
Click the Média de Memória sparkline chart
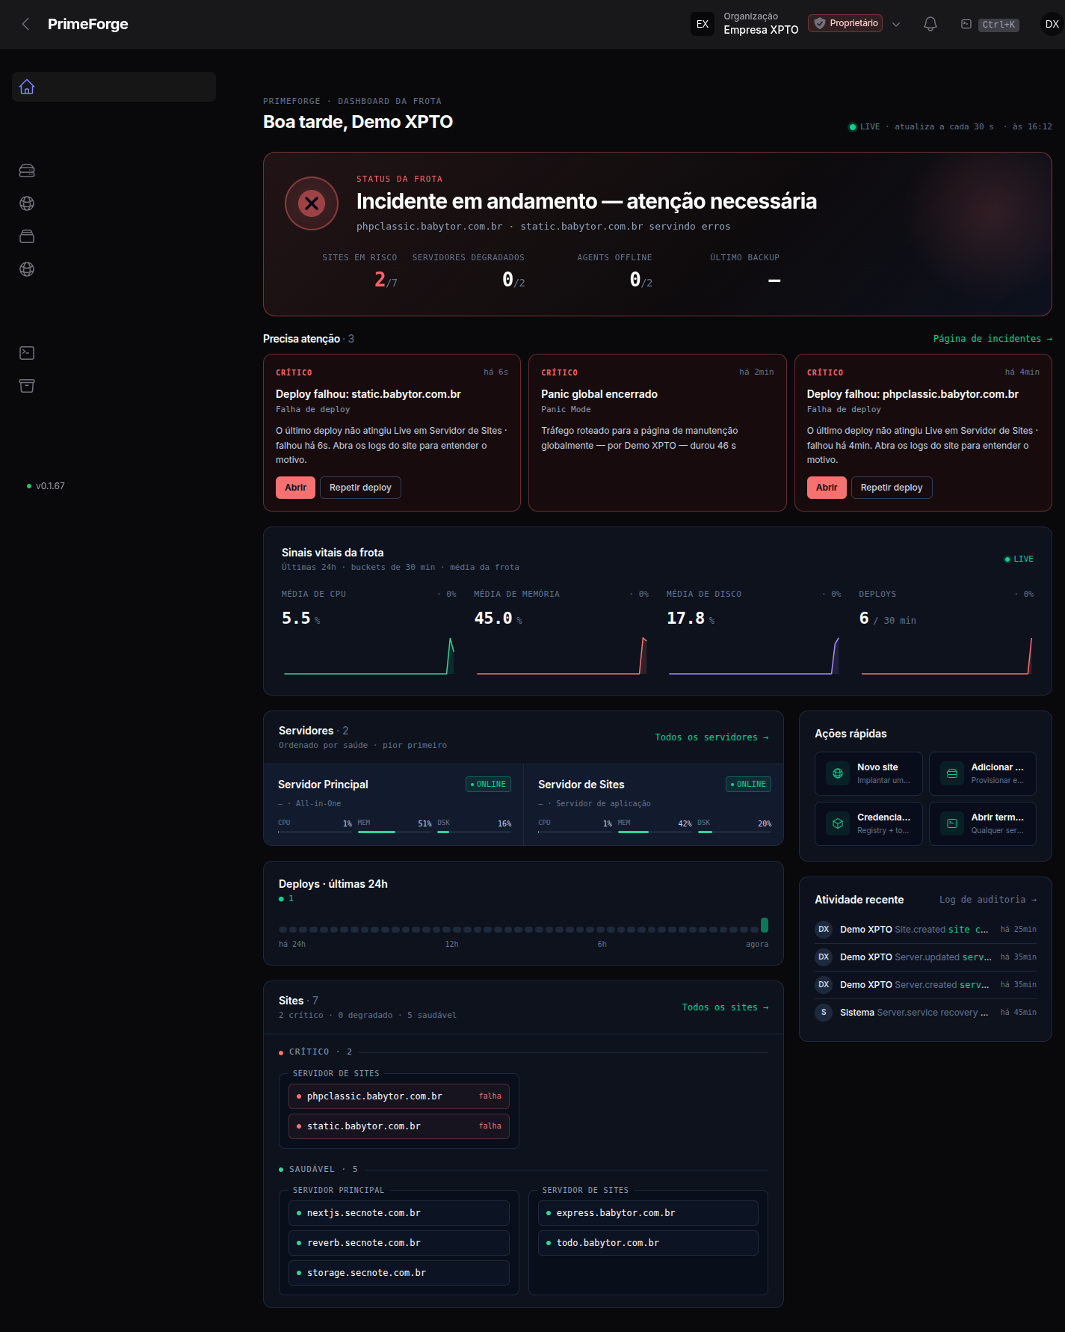pyautogui.click(x=561, y=655)
